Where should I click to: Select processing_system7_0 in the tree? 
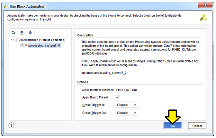click(x=44, y=45)
